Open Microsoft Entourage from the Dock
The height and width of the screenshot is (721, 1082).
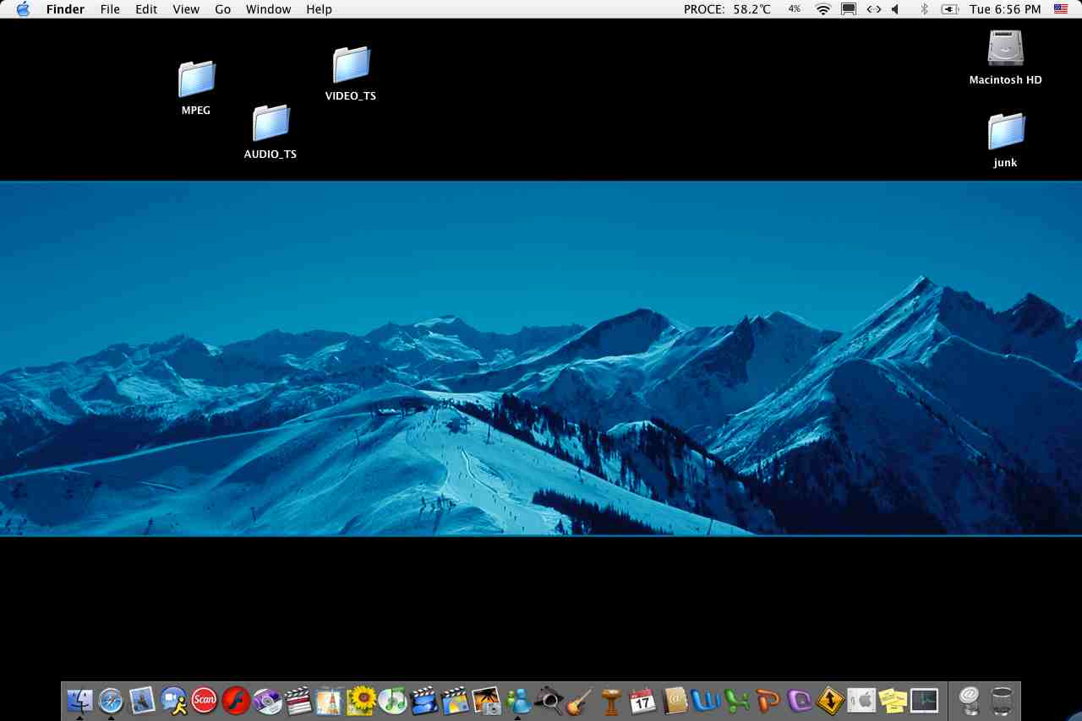tap(799, 700)
